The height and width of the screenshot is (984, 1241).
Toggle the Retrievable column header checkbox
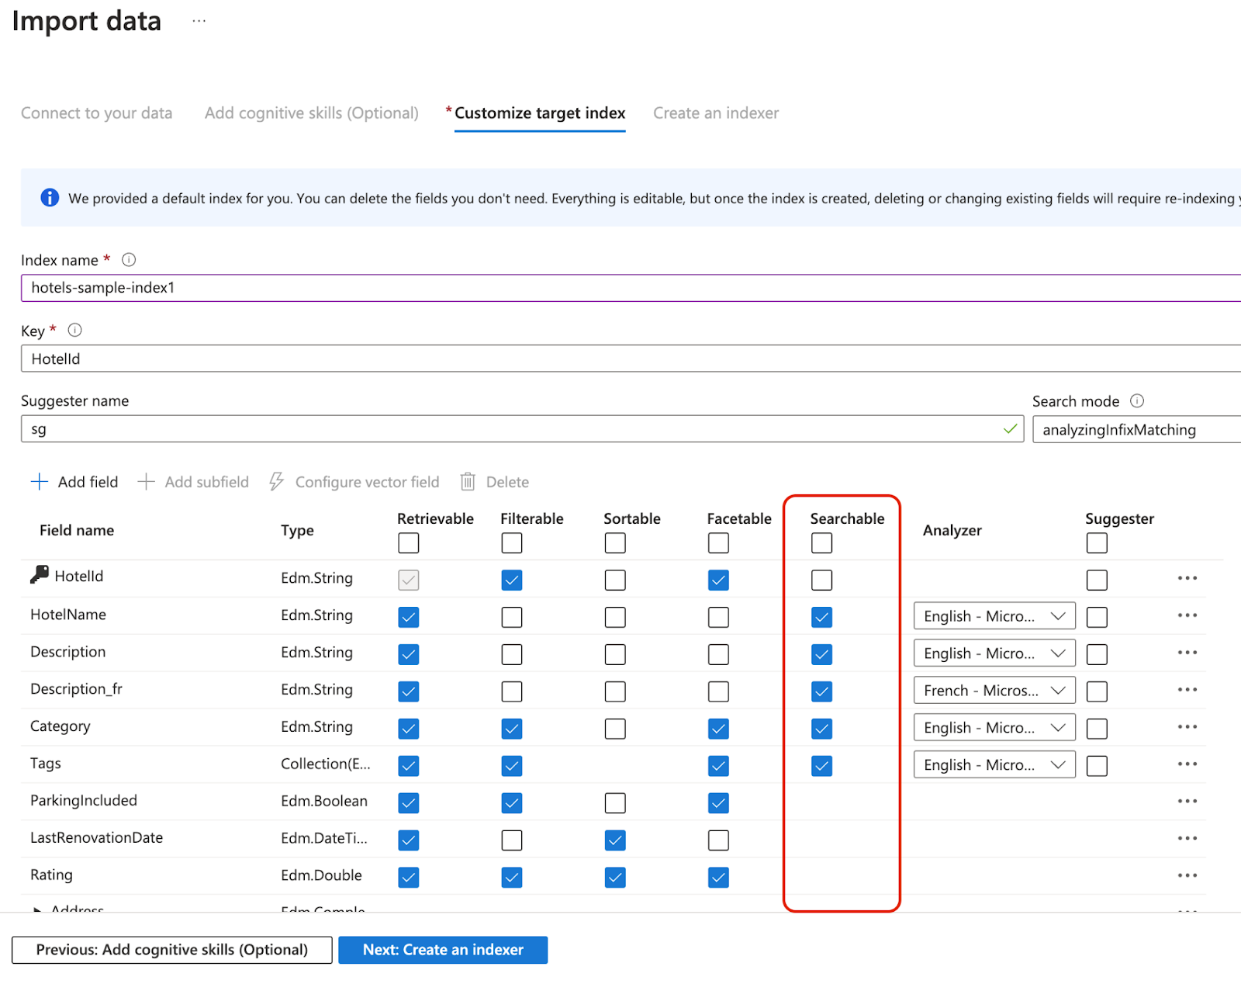409,543
